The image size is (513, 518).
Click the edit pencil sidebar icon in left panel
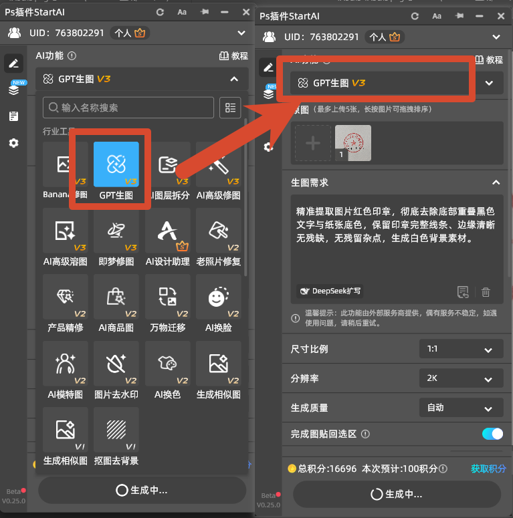[13, 63]
